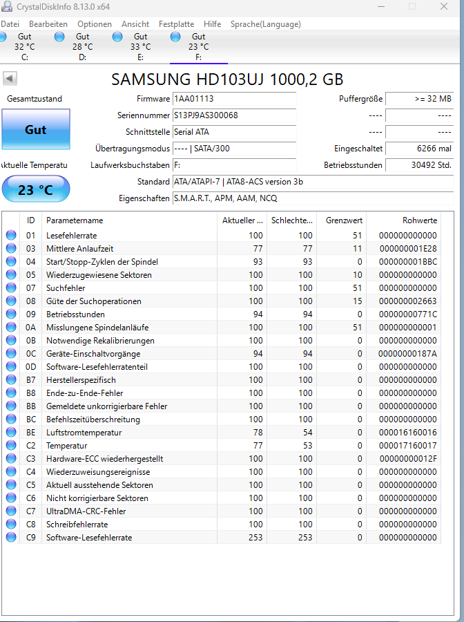This screenshot has width=464, height=622.
Task: Click status orb for Suchfehler row
Action: (x=11, y=288)
